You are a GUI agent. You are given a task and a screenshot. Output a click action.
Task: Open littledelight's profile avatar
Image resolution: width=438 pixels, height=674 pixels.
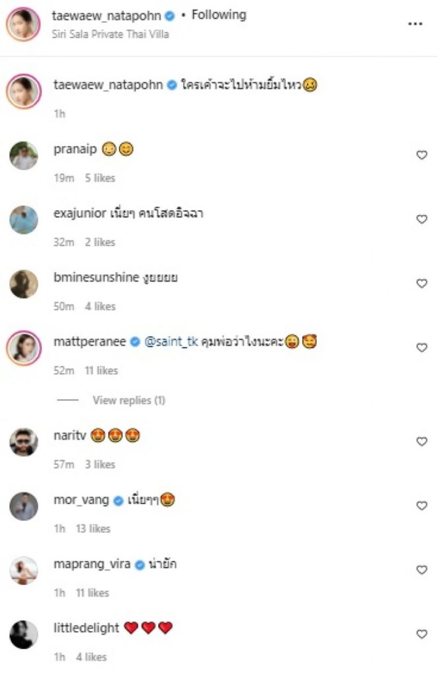(24, 635)
